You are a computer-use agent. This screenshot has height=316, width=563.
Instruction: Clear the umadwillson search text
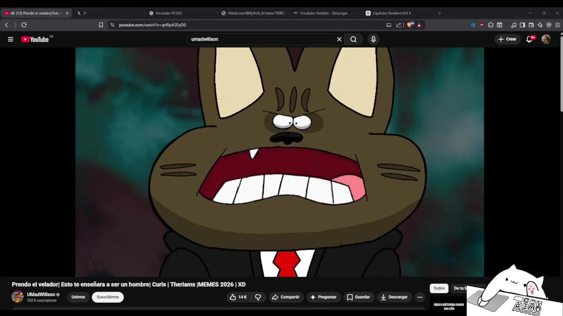(x=339, y=39)
